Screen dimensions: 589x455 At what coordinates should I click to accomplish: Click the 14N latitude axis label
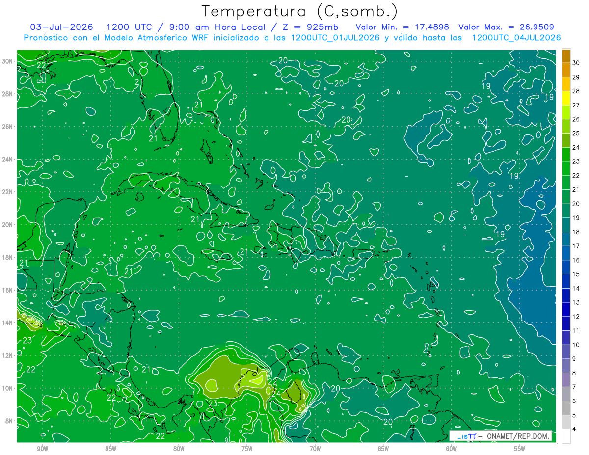[x=8, y=323]
